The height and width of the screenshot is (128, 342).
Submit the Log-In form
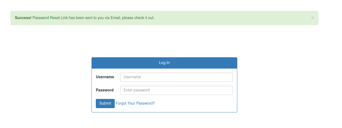[x=105, y=103]
